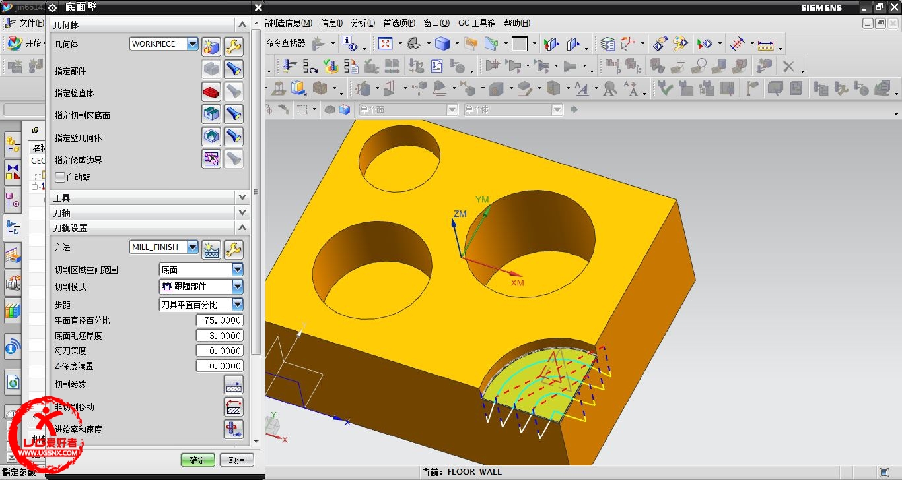This screenshot has width=902, height=480.
Task: Click the layer settings stack icon
Action: click(x=608, y=44)
